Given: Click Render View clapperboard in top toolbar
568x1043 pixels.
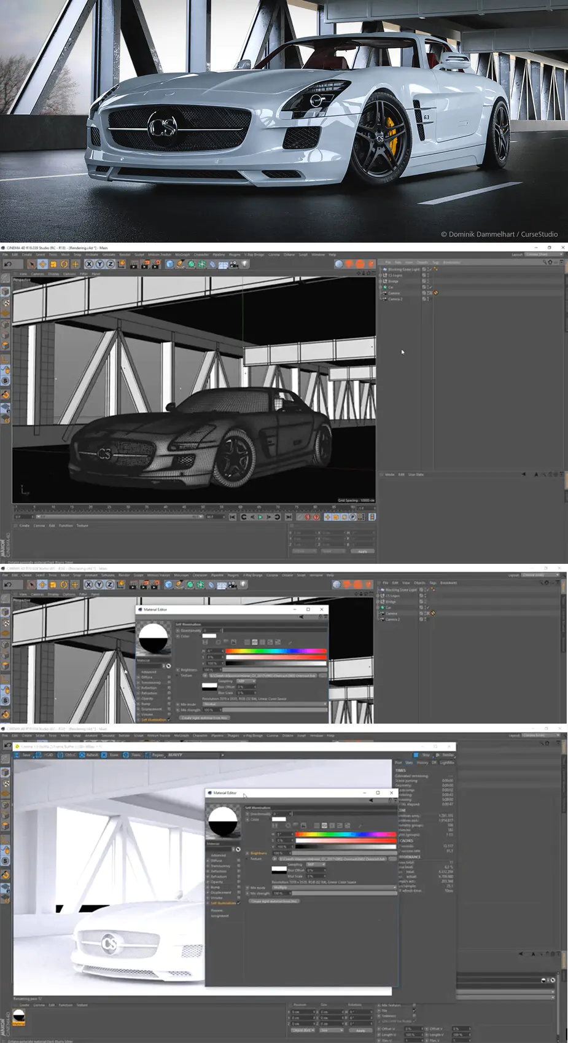Looking at the screenshot, I should (134, 264).
